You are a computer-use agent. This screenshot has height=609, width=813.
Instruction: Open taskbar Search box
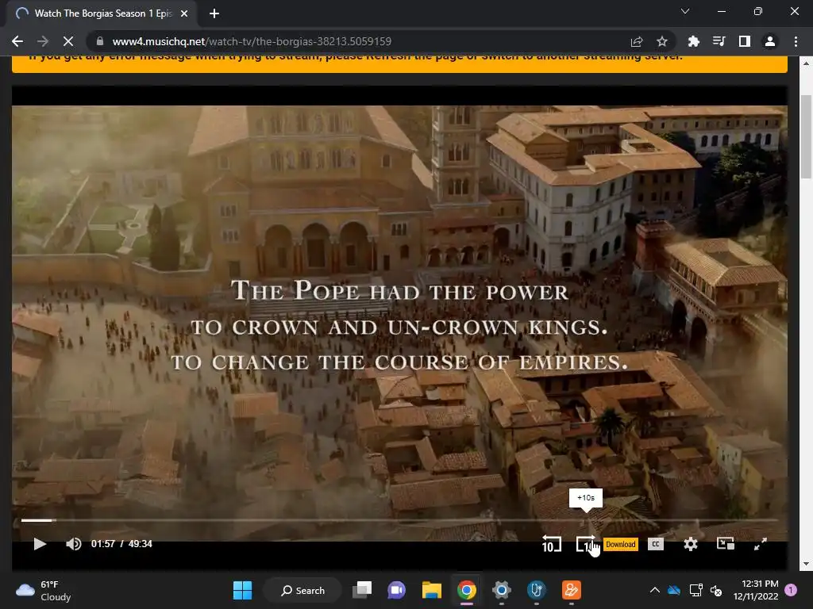[302, 590]
